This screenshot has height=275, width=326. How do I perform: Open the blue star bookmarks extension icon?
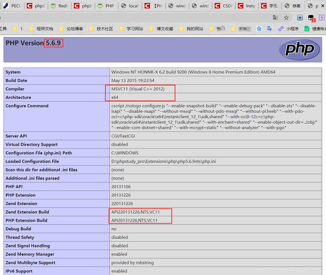point(300,17)
